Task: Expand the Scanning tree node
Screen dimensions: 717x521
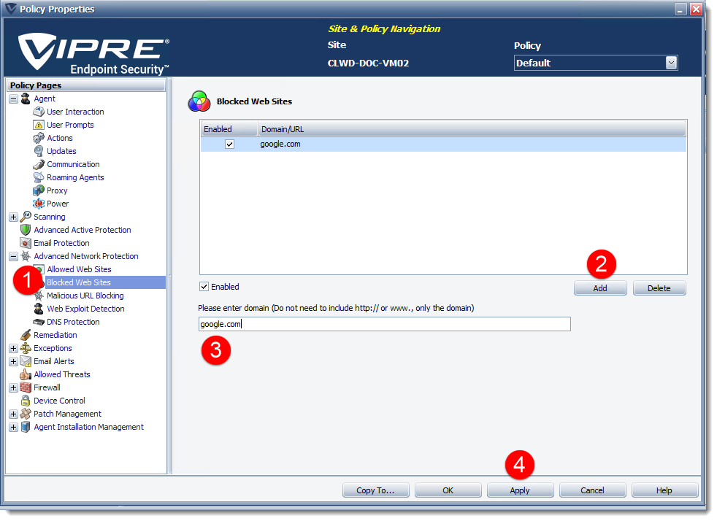Action: pyautogui.click(x=13, y=217)
